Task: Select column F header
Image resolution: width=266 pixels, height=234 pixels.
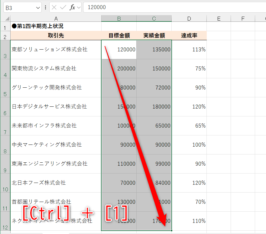Action: pyautogui.click(x=243, y=18)
